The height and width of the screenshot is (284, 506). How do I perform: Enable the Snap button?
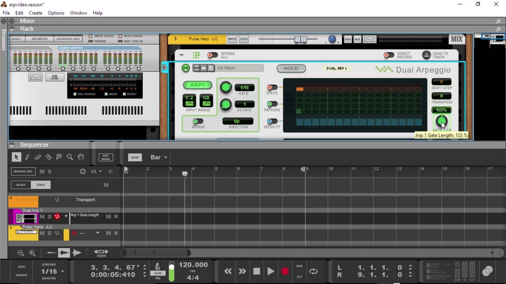coord(135,157)
